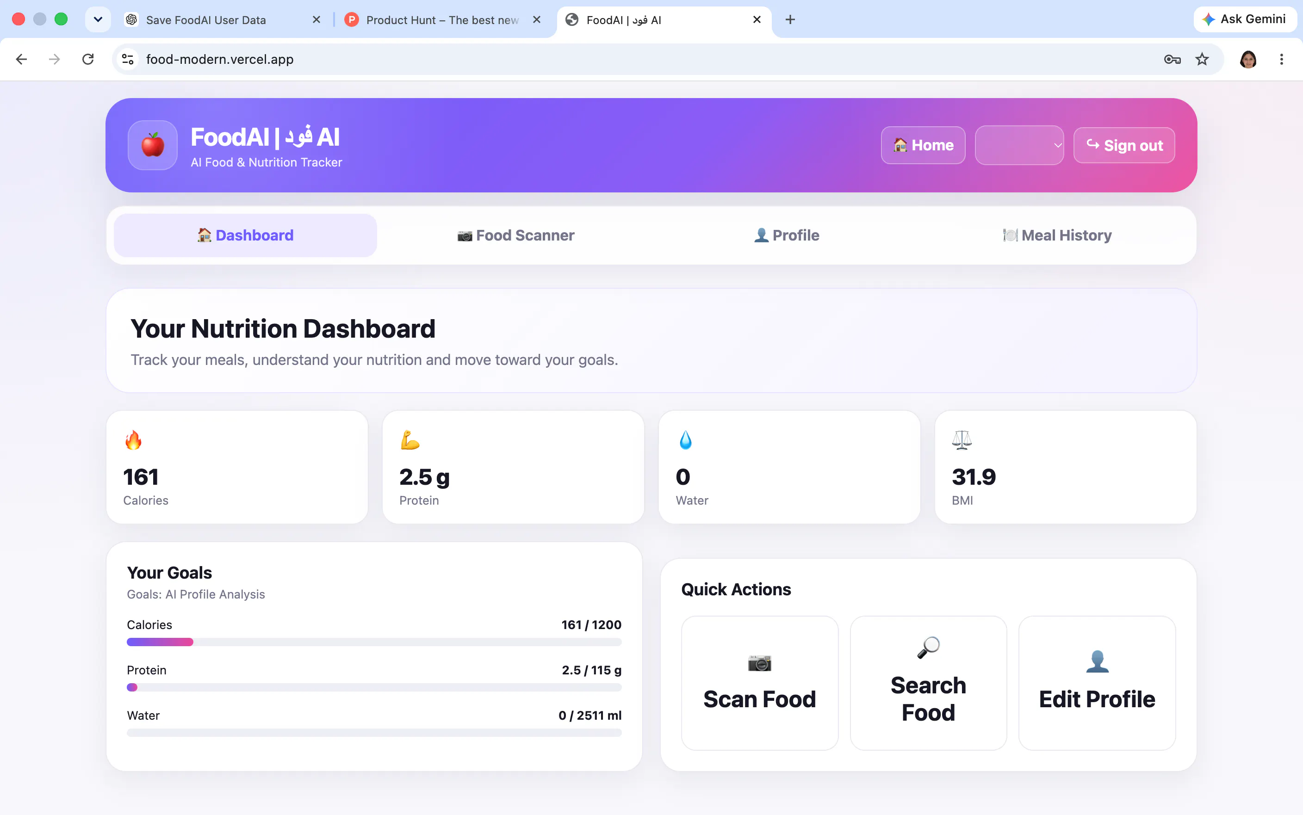Image resolution: width=1303 pixels, height=815 pixels.
Task: Close the Product Hunt tab
Action: [536, 20]
